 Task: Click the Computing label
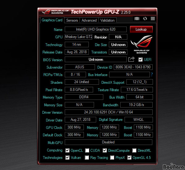55,150
